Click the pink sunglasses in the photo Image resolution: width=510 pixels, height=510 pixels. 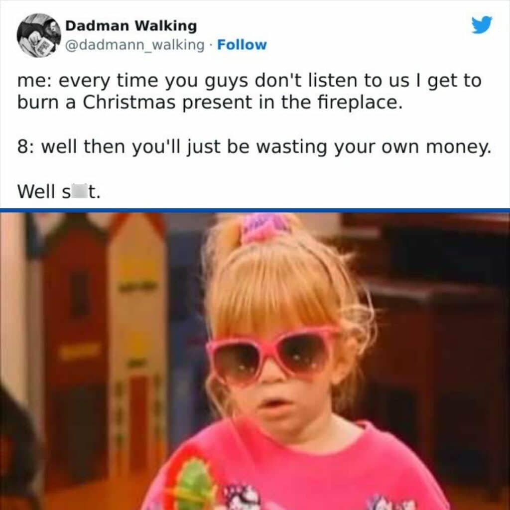pos(272,355)
